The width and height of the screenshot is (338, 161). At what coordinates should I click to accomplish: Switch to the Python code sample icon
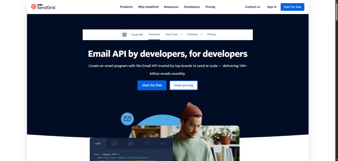(130, 144)
